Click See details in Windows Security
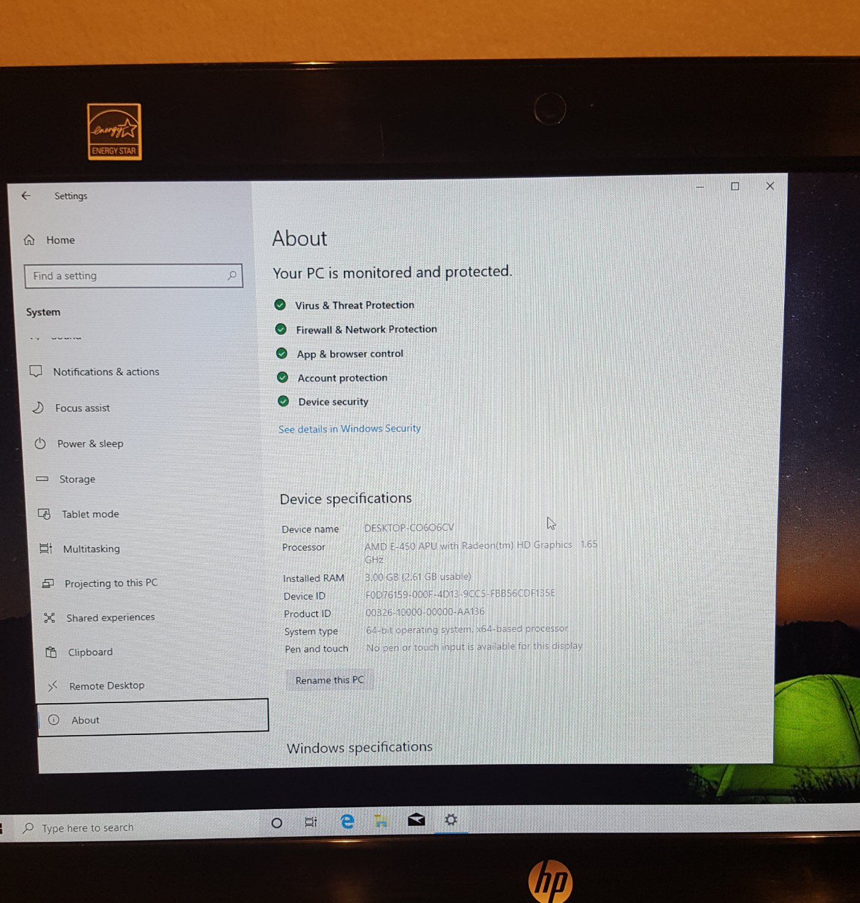860x903 pixels. 349,428
